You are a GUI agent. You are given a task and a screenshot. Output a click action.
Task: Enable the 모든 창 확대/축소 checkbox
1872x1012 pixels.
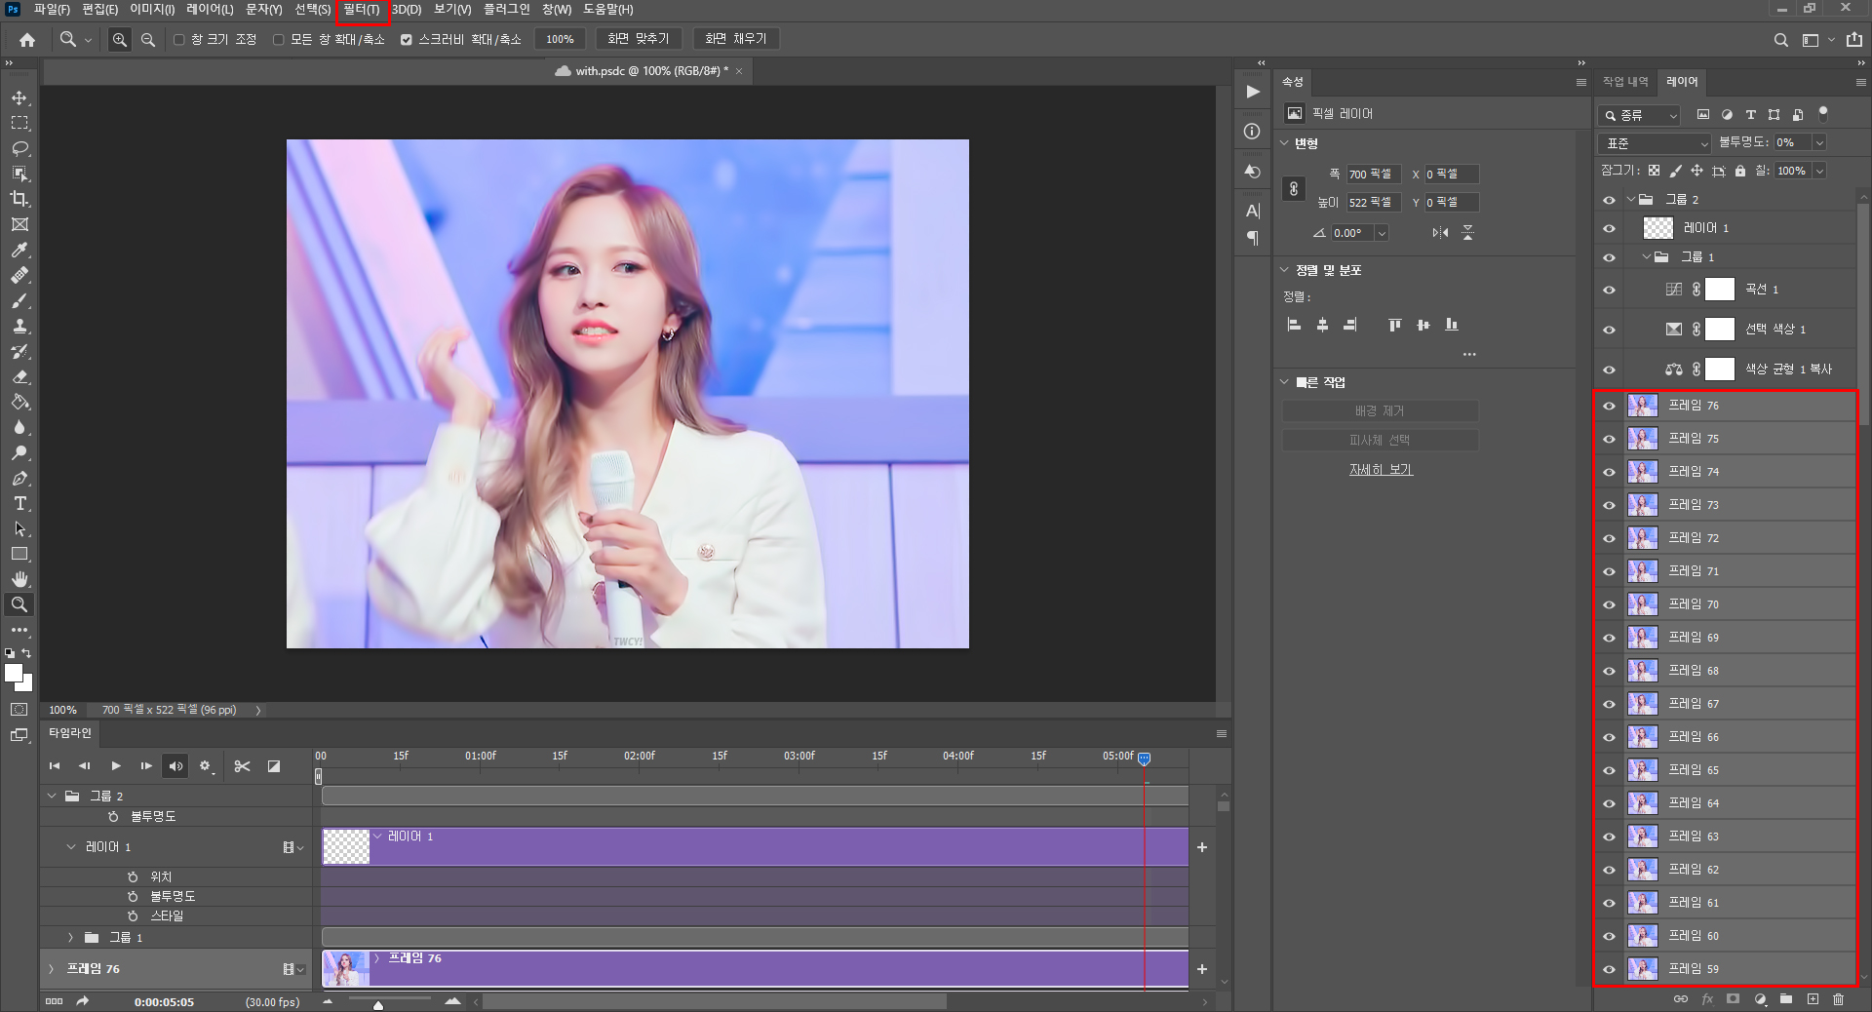pyautogui.click(x=279, y=40)
